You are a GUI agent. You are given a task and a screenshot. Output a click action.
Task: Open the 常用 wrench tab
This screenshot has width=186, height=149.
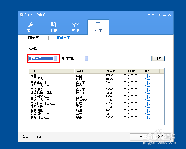click(31, 27)
